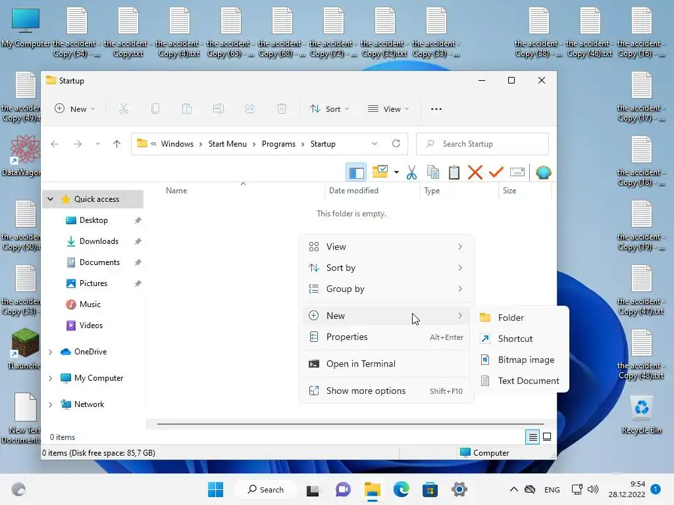Click the Paste icon in the command bar
This screenshot has width=674, height=505.
(x=186, y=109)
